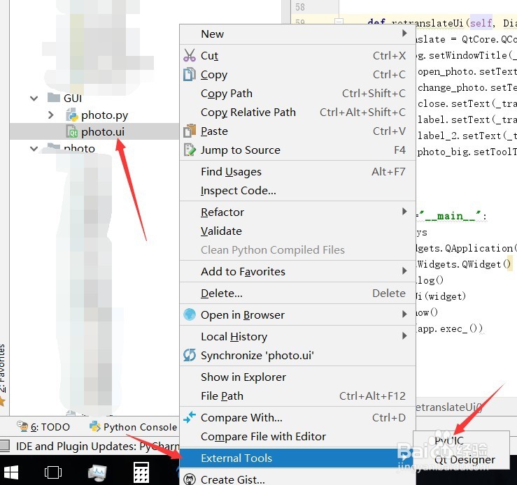Image resolution: width=517 pixels, height=485 pixels.
Task: Expand the Refactor submenu arrow
Action: coord(404,211)
